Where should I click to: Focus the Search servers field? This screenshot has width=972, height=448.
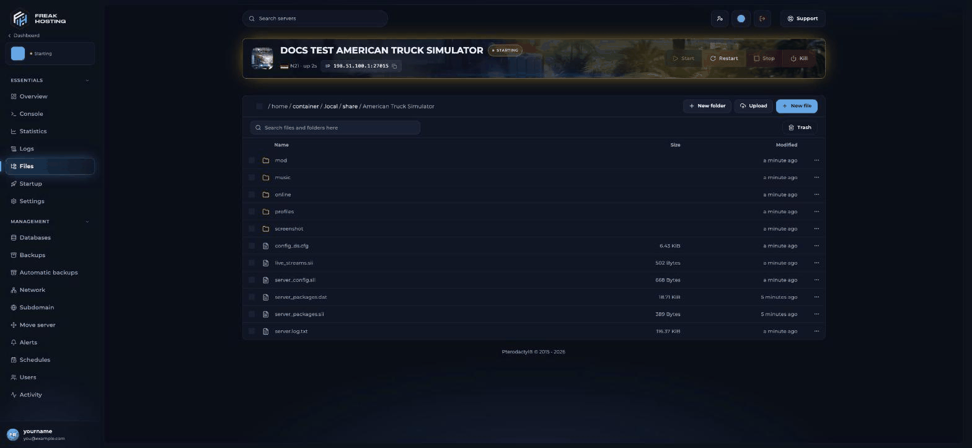(315, 19)
